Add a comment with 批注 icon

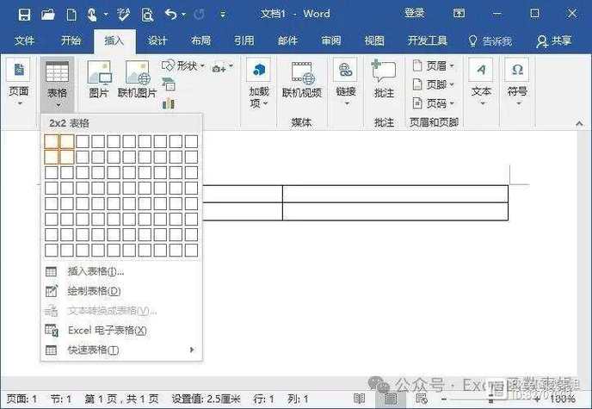tap(384, 79)
